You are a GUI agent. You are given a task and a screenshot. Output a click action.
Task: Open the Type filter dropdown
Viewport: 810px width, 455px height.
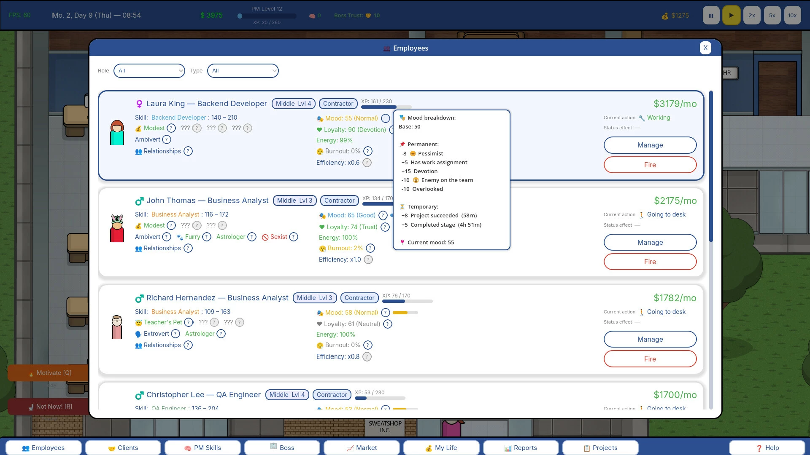(243, 71)
